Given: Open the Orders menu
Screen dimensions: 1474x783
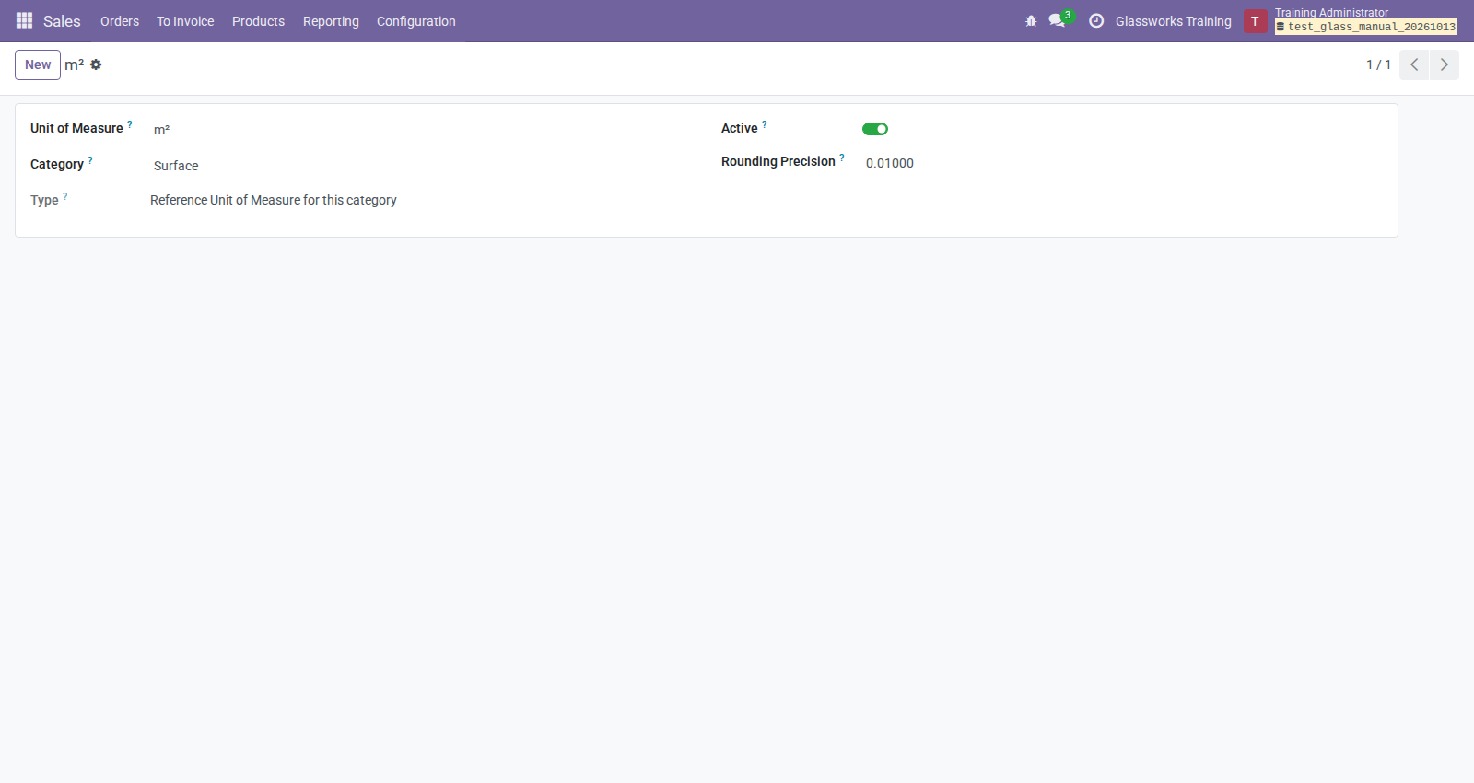Looking at the screenshot, I should (x=120, y=21).
